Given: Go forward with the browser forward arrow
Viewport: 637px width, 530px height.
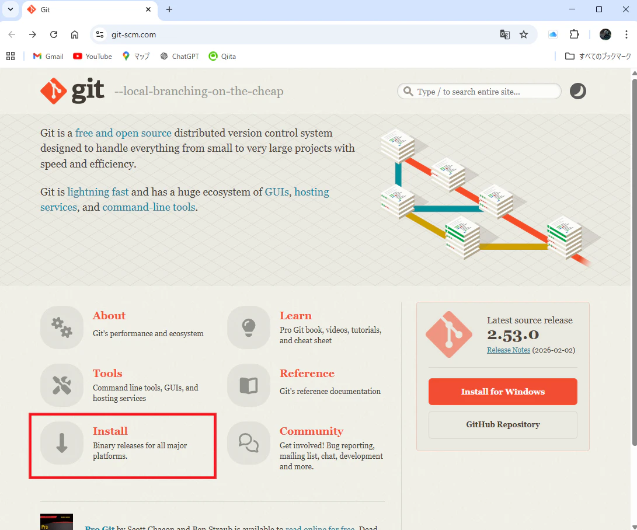Looking at the screenshot, I should coord(33,34).
